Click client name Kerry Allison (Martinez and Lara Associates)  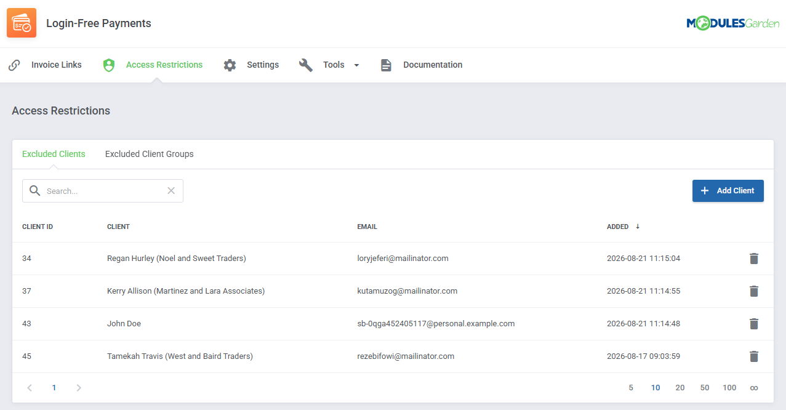(186, 291)
